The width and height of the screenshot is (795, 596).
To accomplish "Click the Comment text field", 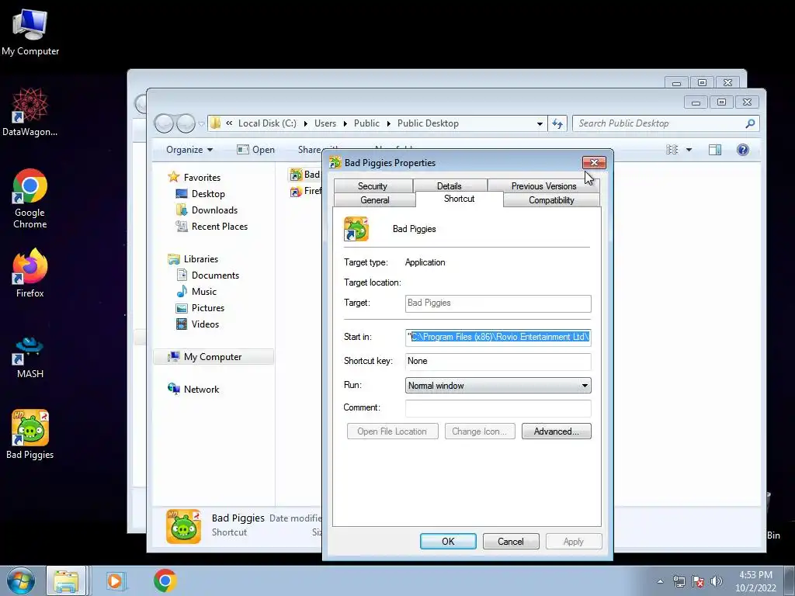I will pyautogui.click(x=498, y=408).
